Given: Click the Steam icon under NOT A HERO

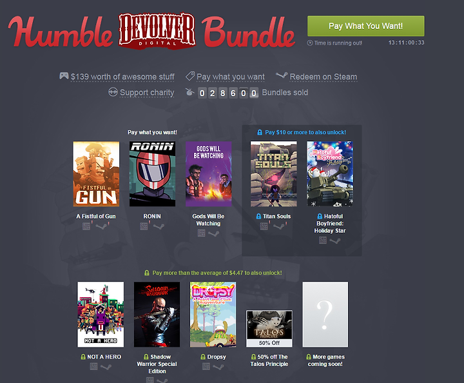Looking at the screenshot, I should 106,367.
